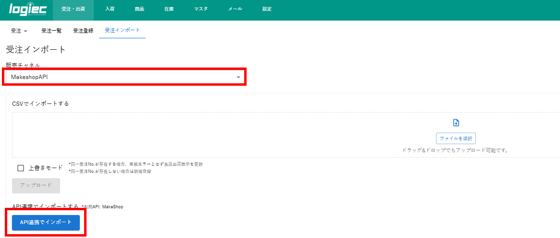Viewport: 560px width, 238px height.
Task: Open the メール menu
Action: pos(235,9)
